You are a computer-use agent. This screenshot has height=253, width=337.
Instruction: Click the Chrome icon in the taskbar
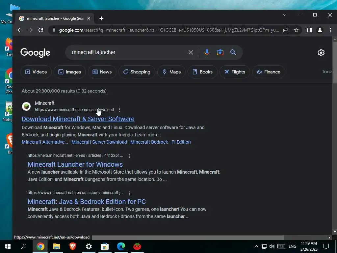click(40, 246)
